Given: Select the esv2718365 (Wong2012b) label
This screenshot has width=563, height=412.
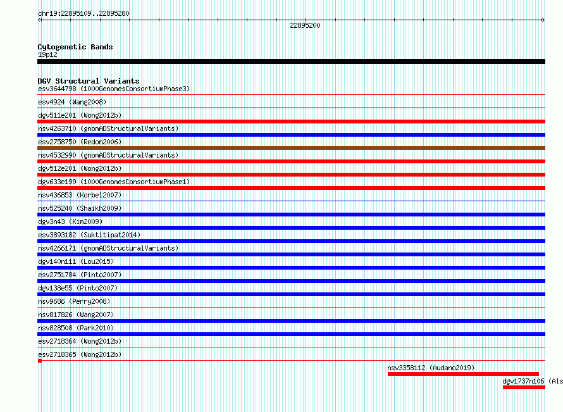Looking at the screenshot, I should (80, 354).
